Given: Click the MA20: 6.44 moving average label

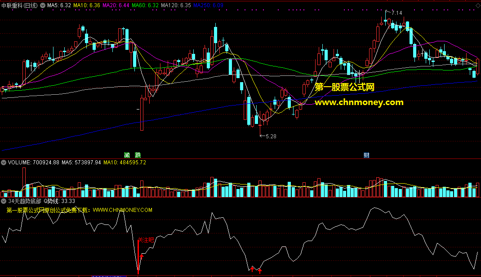Looking at the screenshot, I should click(x=116, y=5).
